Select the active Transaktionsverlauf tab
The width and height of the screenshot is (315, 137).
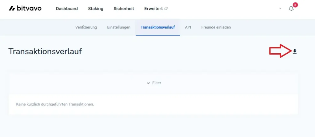point(157,27)
